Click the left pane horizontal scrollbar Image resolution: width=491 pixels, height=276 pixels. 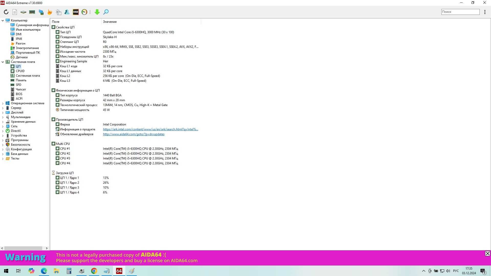pos(23,248)
